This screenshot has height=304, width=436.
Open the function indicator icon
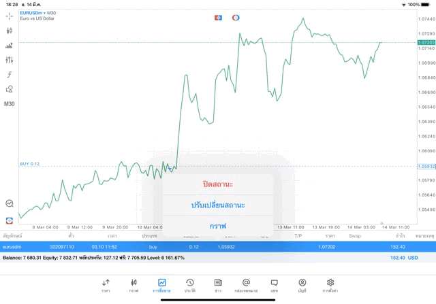(x=9, y=74)
